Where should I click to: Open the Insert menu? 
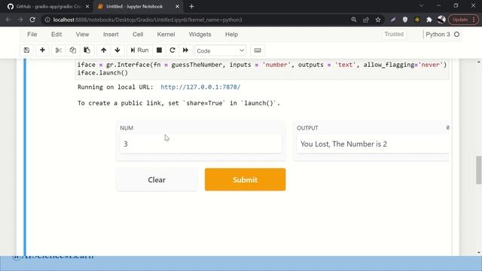pos(111,35)
